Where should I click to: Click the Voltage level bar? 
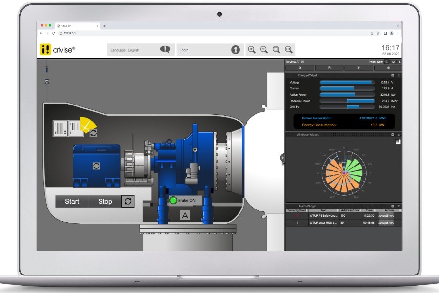pos(347,83)
